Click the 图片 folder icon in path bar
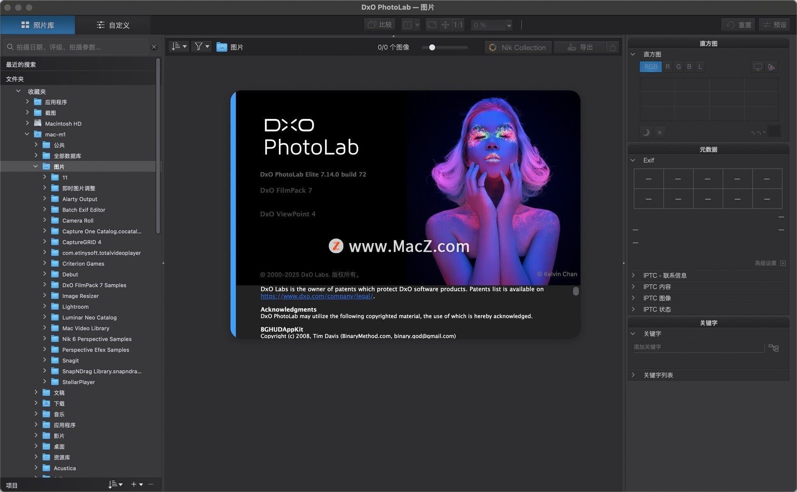Screen dimensions: 797x492 [222, 47]
